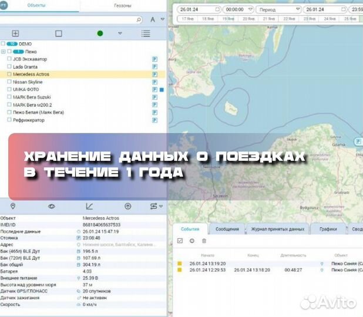This screenshot has height=317, width=363.
Task: Select 18 Янв on date strip
Action: coord(208,19)
